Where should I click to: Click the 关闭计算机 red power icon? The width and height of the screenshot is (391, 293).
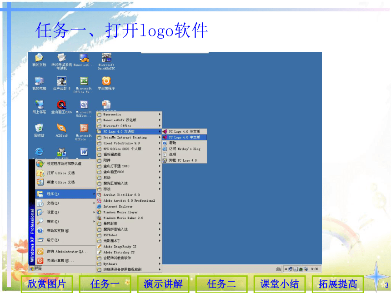pos(40,261)
